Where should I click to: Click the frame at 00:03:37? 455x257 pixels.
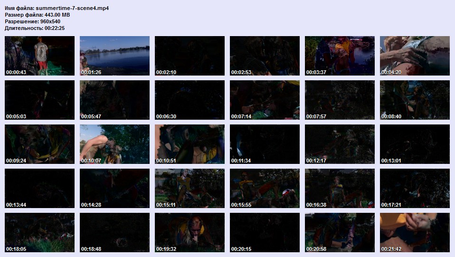coord(340,56)
